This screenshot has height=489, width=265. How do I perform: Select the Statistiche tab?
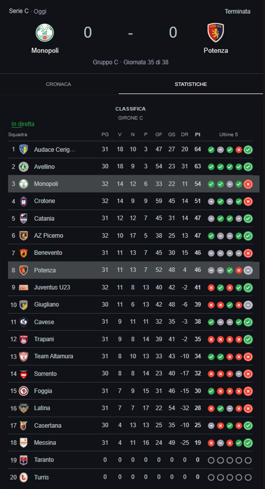(190, 84)
